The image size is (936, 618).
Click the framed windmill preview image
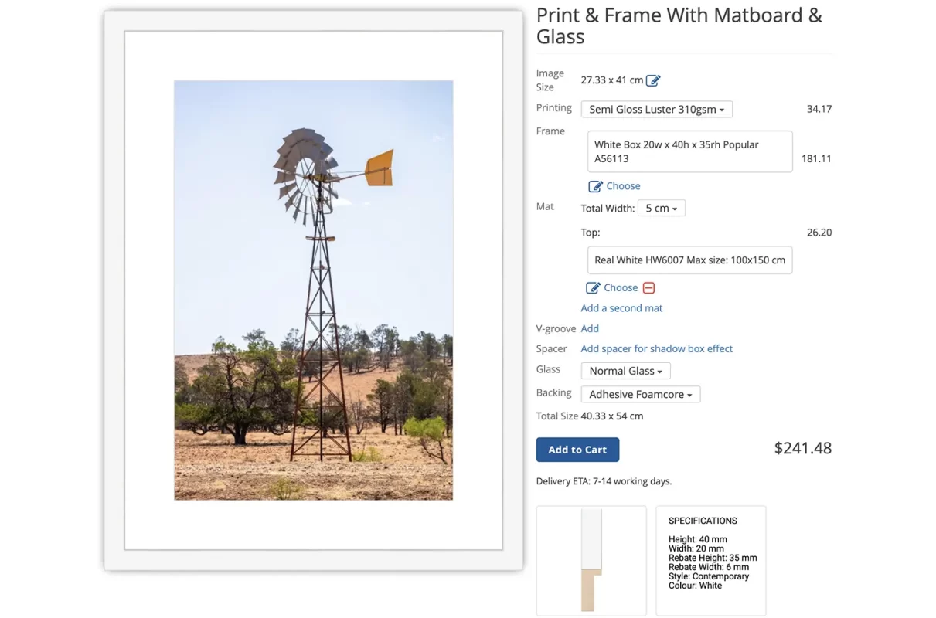click(x=313, y=290)
